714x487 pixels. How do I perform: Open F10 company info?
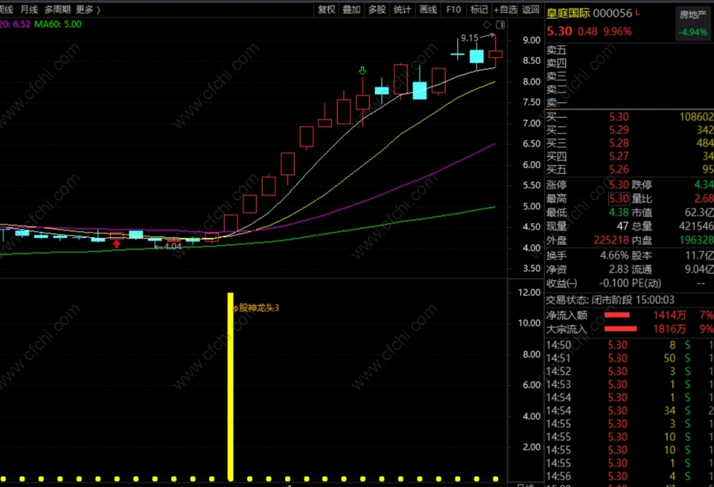point(453,9)
